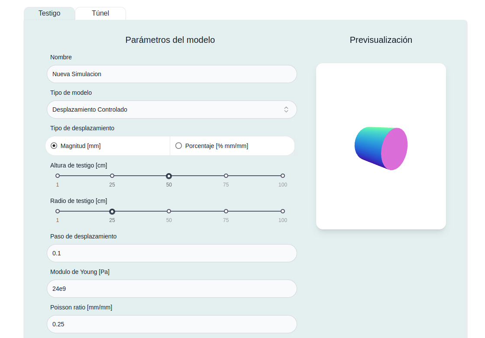
Task: Set Radio de testigo slider to 1
Action: [x=58, y=211]
